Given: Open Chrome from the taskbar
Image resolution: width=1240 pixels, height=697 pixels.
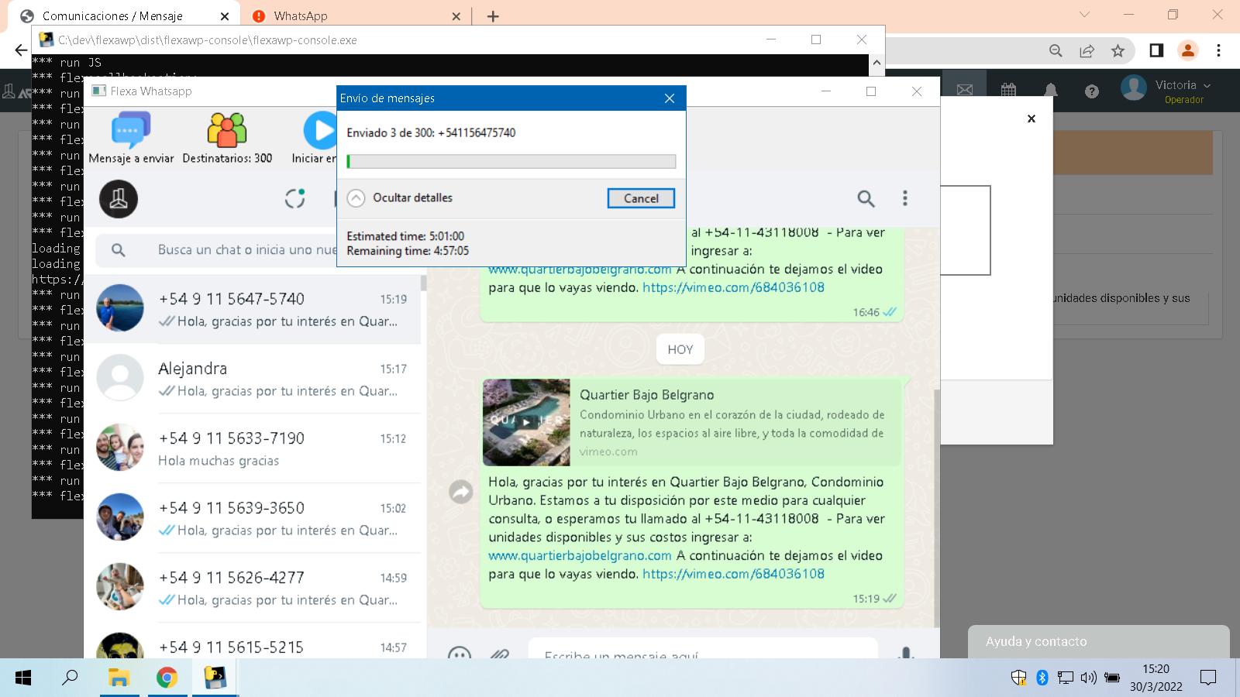Looking at the screenshot, I should 167,678.
